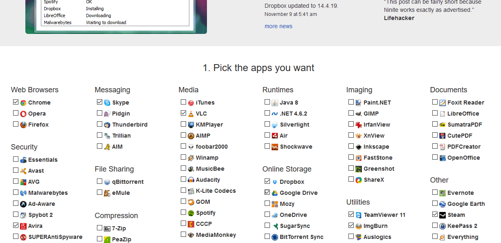Click the Spybot 2 label
The image size is (501, 243).
(40, 215)
